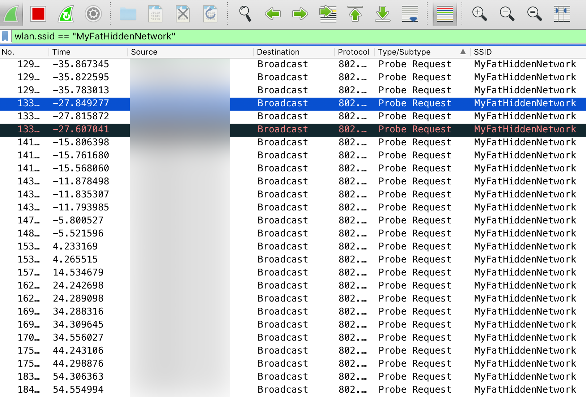
Task: Restart the current capture
Action: click(x=66, y=14)
